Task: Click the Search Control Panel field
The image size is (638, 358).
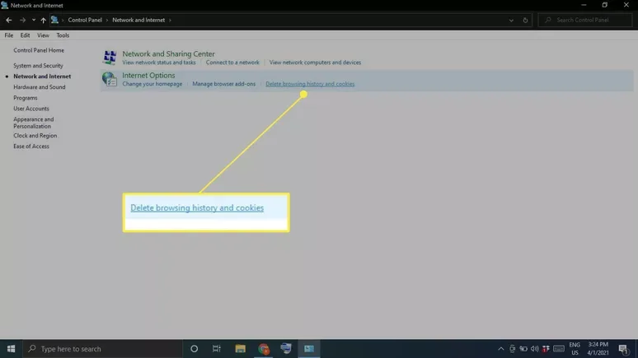Action: pos(585,20)
